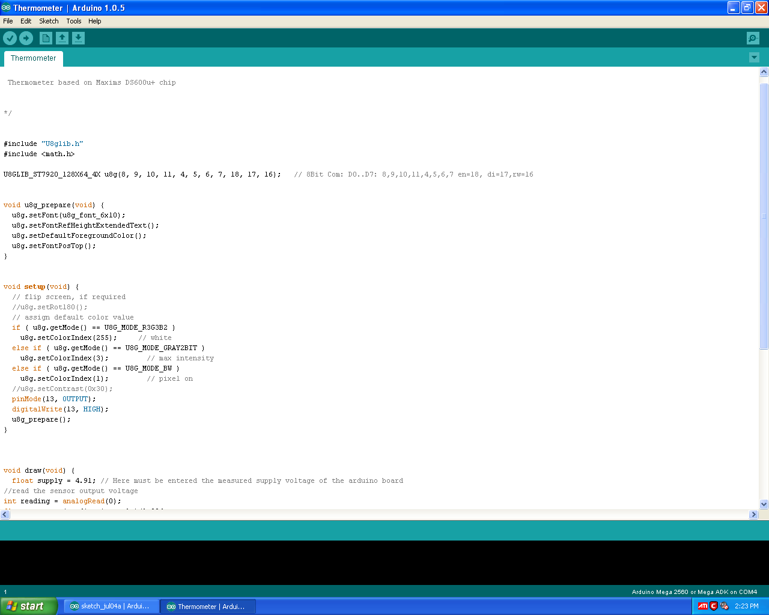Select the Thermometer sketch tab
This screenshot has height=615, width=769.
coord(34,58)
